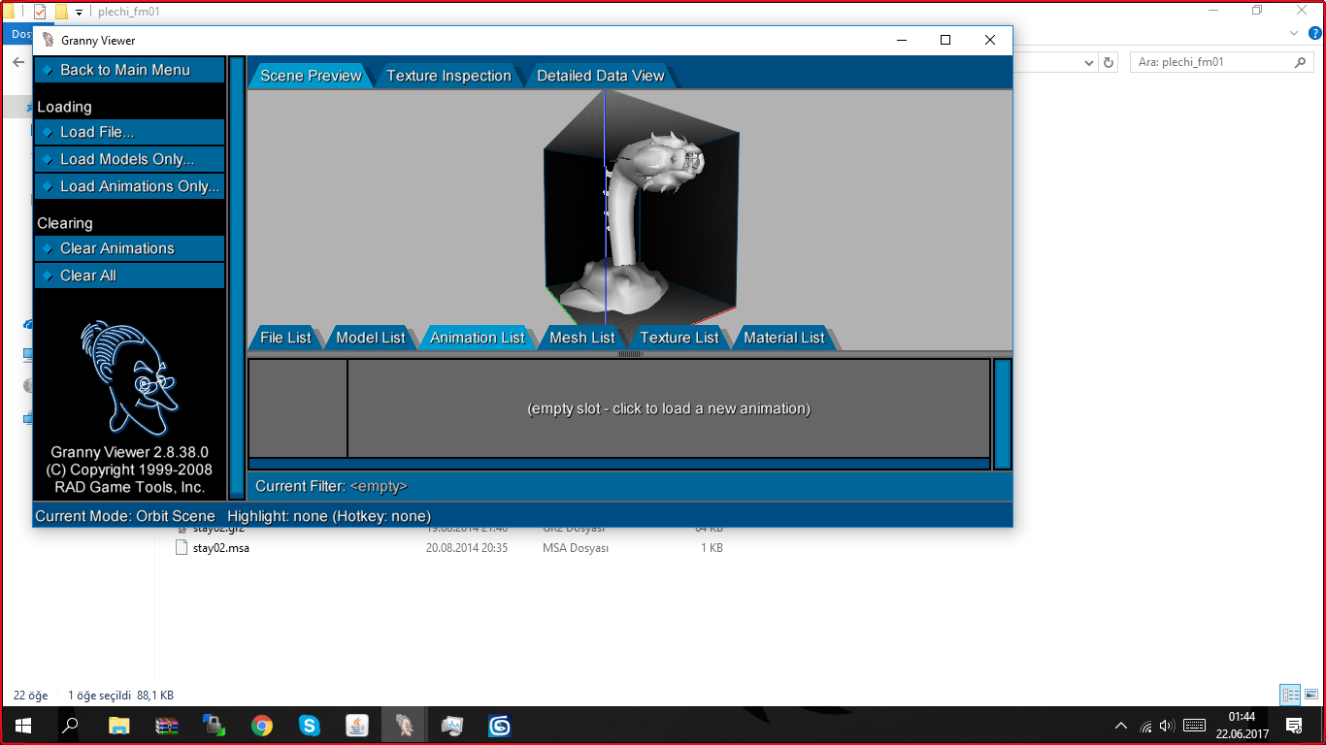Viewport: 1326px width, 745px height.
Task: Click the Granny Viewer 2.8.38.0 version text
Action: coord(129,452)
